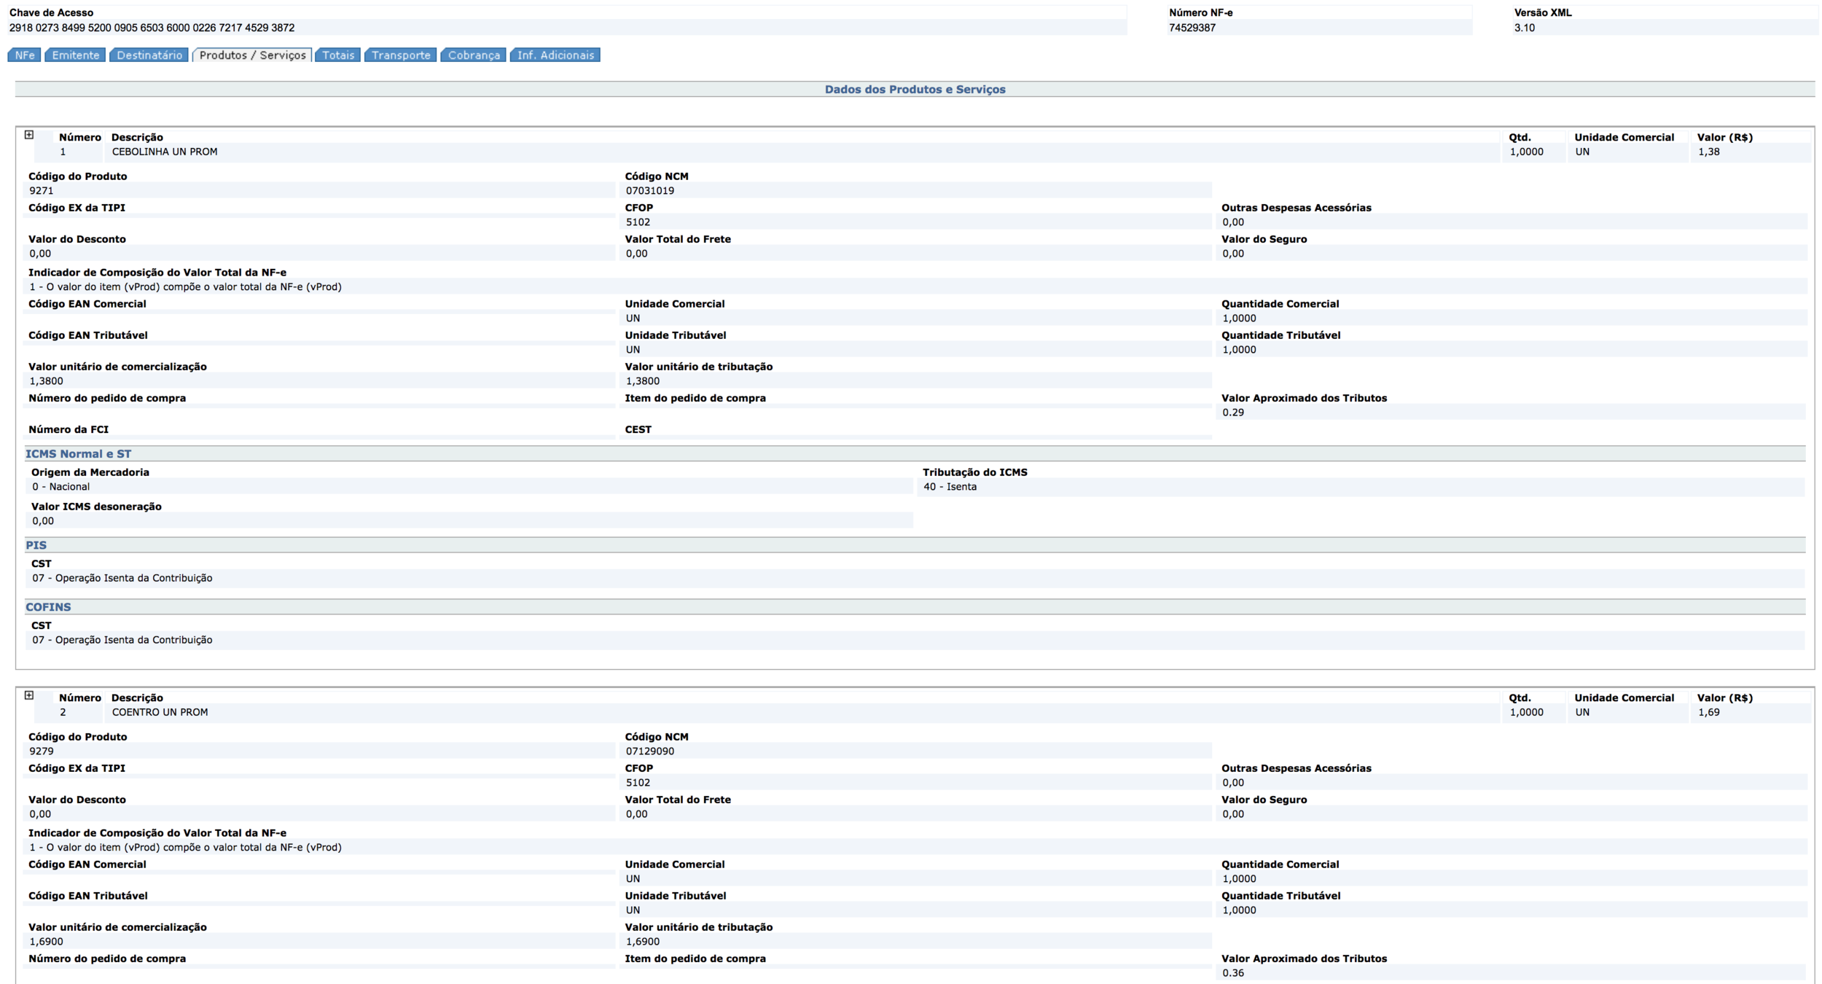
Task: Click the COENTRO UN PROM description row
Action: click(160, 712)
